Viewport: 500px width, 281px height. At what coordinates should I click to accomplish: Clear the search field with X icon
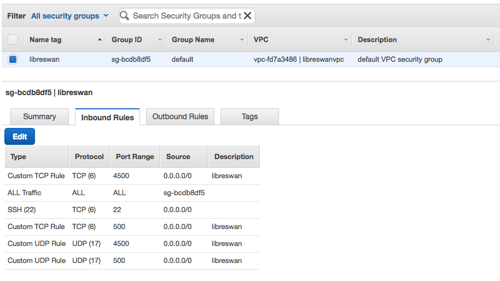(247, 16)
